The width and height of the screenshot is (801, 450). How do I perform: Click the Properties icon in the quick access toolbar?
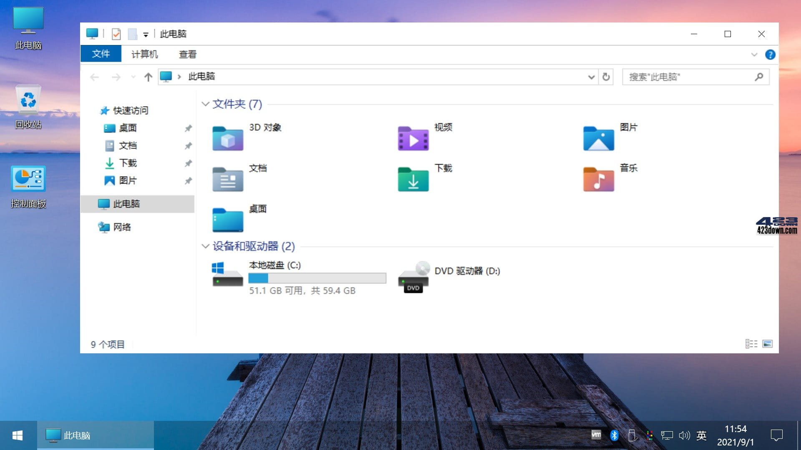click(x=116, y=34)
